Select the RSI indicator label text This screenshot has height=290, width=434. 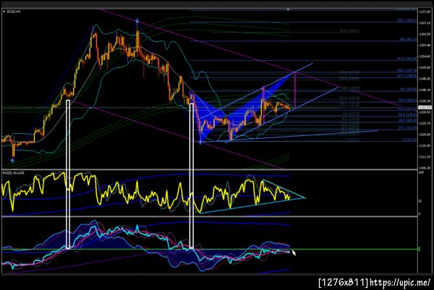14,173
